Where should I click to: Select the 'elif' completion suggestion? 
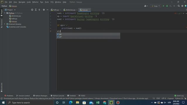pyautogui.click(x=88, y=37)
